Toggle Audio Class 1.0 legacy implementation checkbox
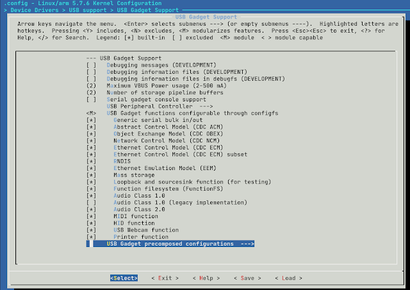Viewport: 410px width, 290px height. point(92,203)
